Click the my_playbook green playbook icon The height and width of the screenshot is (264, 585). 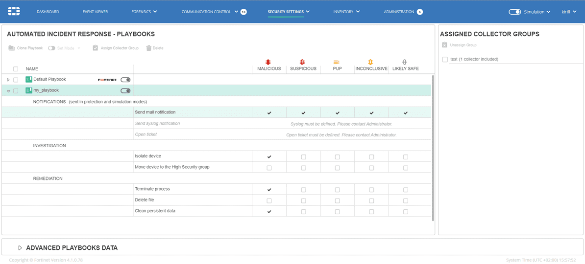pos(29,90)
